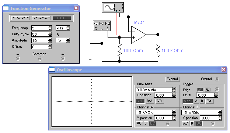This screenshot has height=133, width=230.
Task: Select the 100 k Ohm resistor
Action: [x=158, y=50]
